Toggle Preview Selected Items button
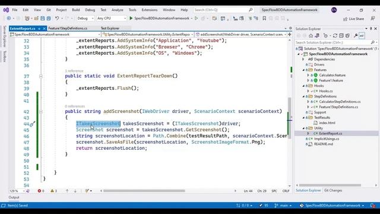 click(x=362, y=36)
